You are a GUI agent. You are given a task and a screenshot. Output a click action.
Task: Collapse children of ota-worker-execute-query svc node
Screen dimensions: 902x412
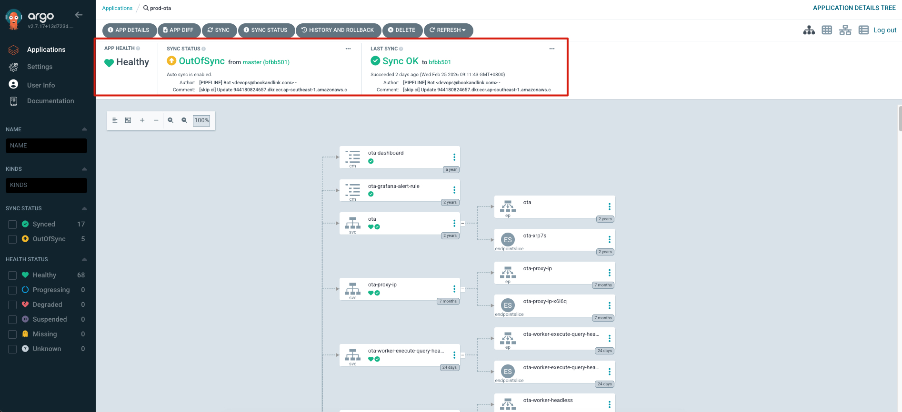pyautogui.click(x=462, y=355)
